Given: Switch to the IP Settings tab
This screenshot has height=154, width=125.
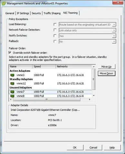Looking at the screenshot, I should click(x=23, y=13).
